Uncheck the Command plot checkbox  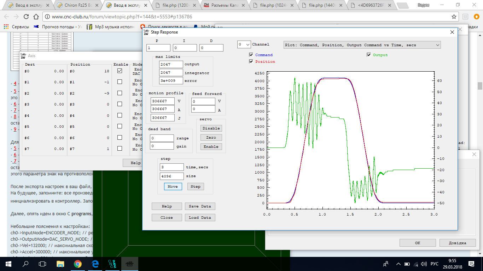[251, 55]
